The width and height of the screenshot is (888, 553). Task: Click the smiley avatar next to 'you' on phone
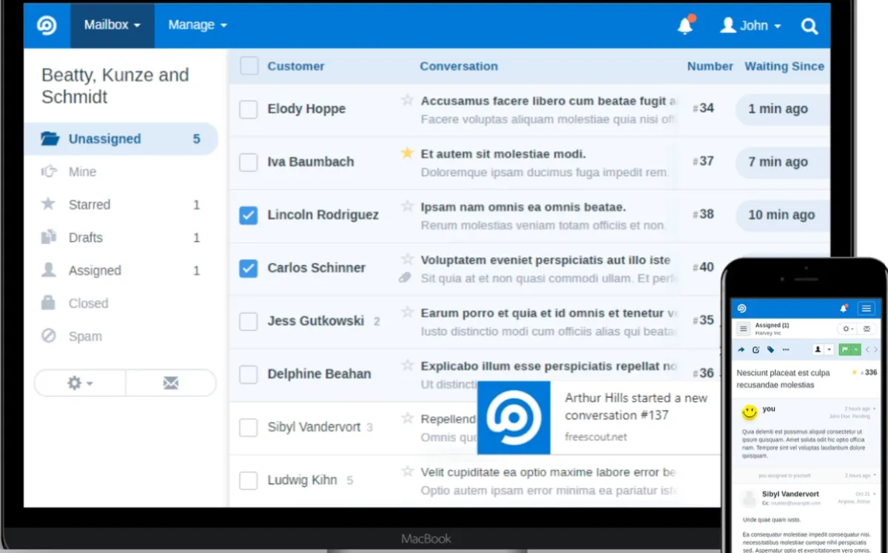click(750, 411)
